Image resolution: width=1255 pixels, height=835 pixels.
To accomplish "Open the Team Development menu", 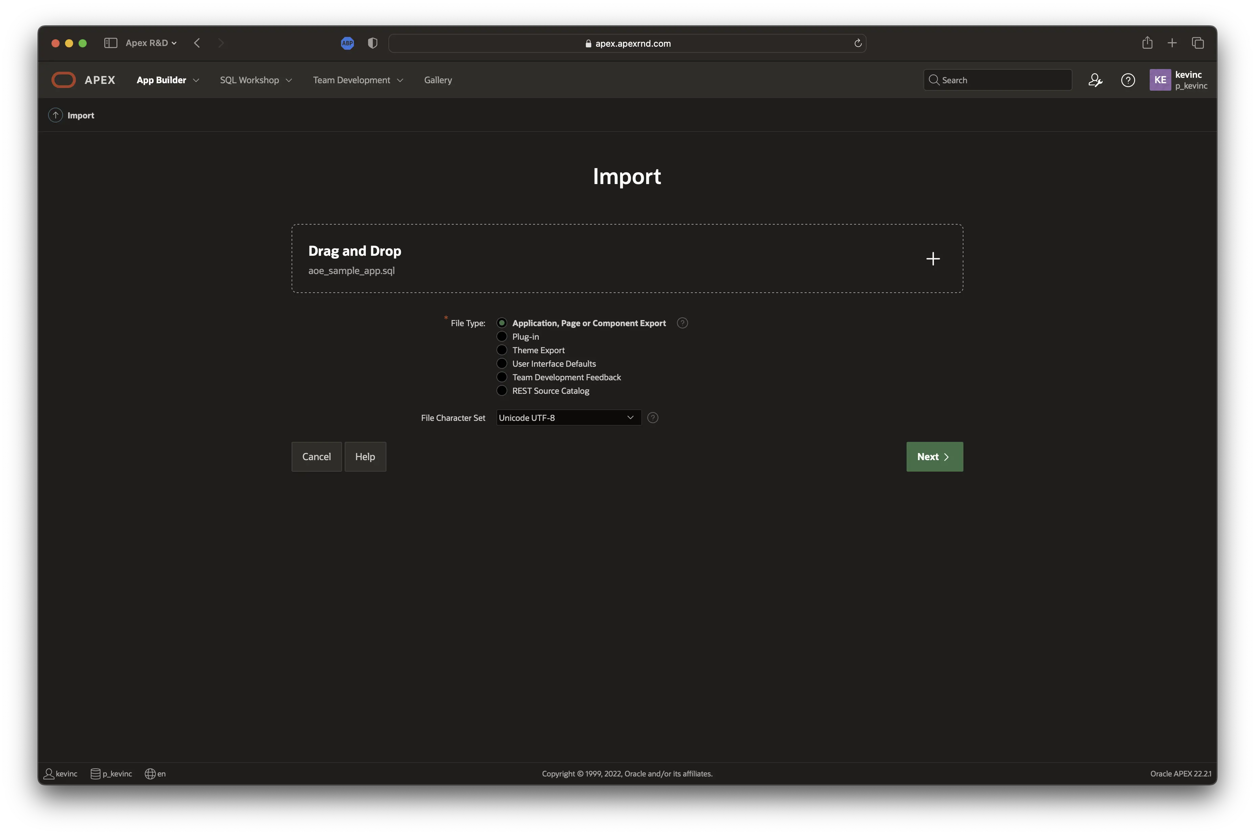I will point(358,80).
